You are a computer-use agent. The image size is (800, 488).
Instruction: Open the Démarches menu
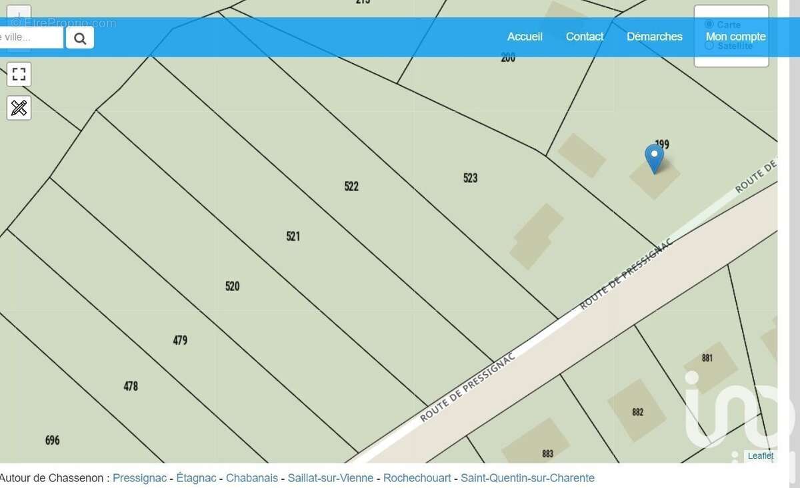coord(654,37)
